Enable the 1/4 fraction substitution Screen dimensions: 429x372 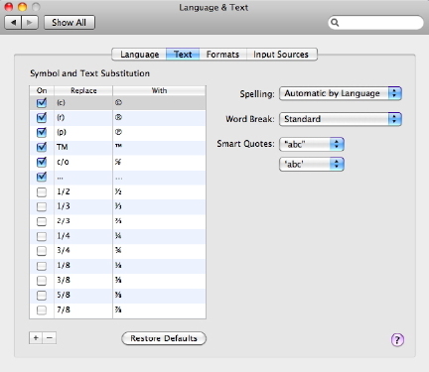point(42,236)
